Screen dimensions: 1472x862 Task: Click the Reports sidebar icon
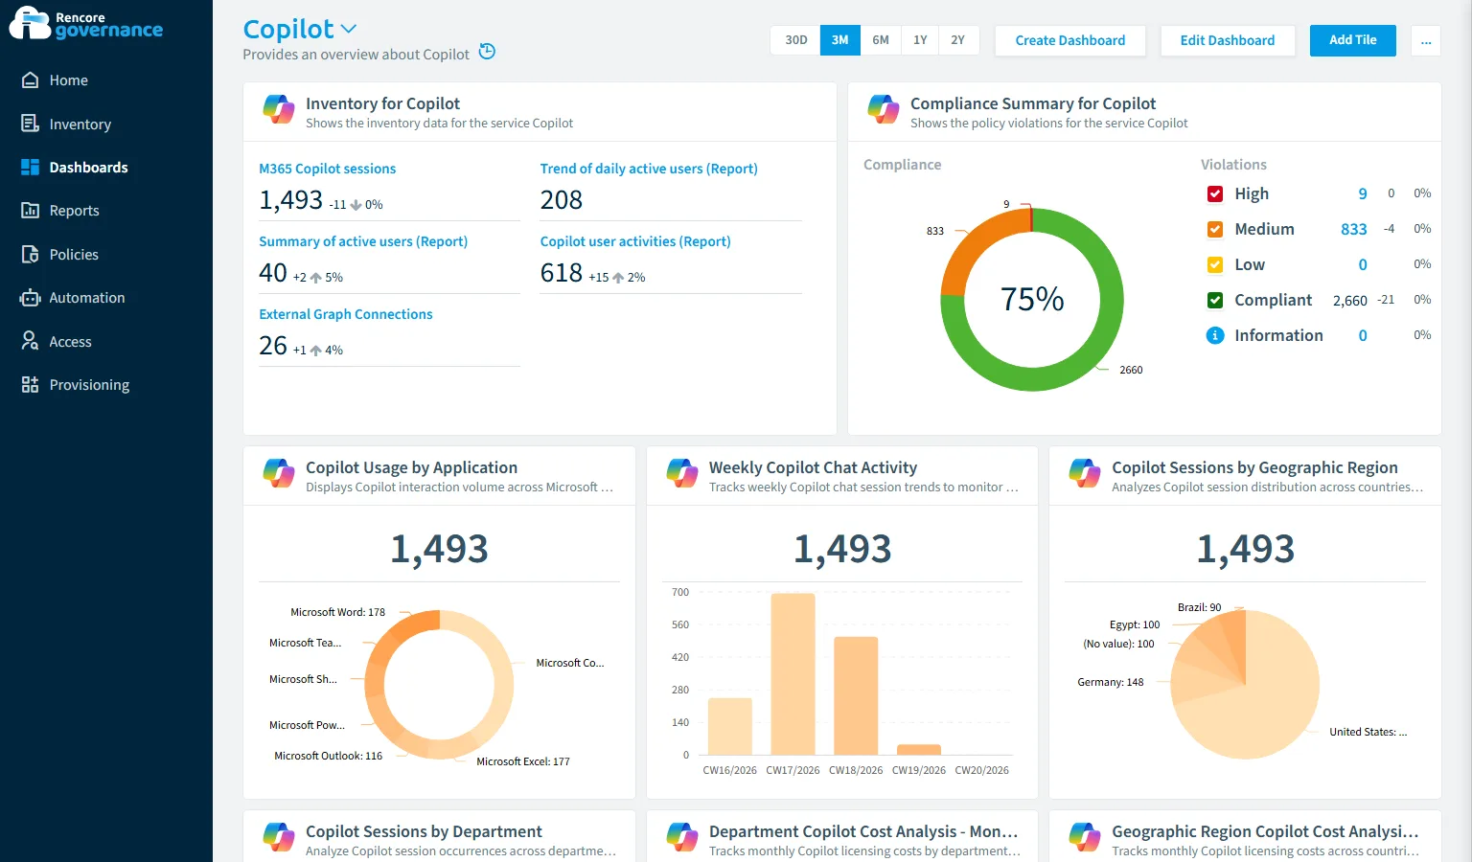click(x=31, y=211)
